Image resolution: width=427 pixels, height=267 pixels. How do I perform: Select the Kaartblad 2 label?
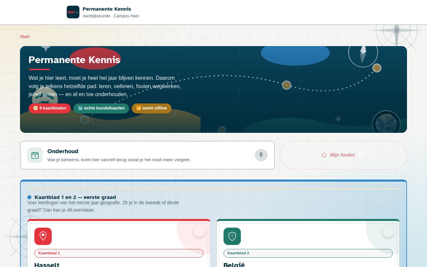click(308, 253)
